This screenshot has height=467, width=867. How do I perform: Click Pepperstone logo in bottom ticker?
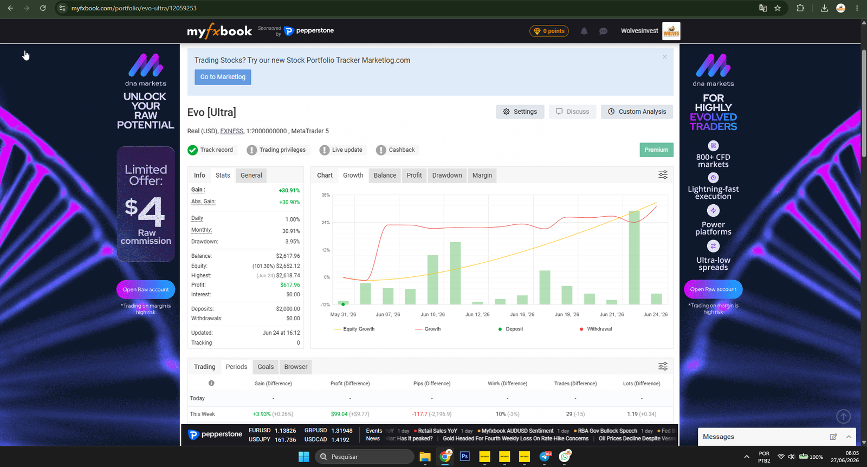[215, 434]
